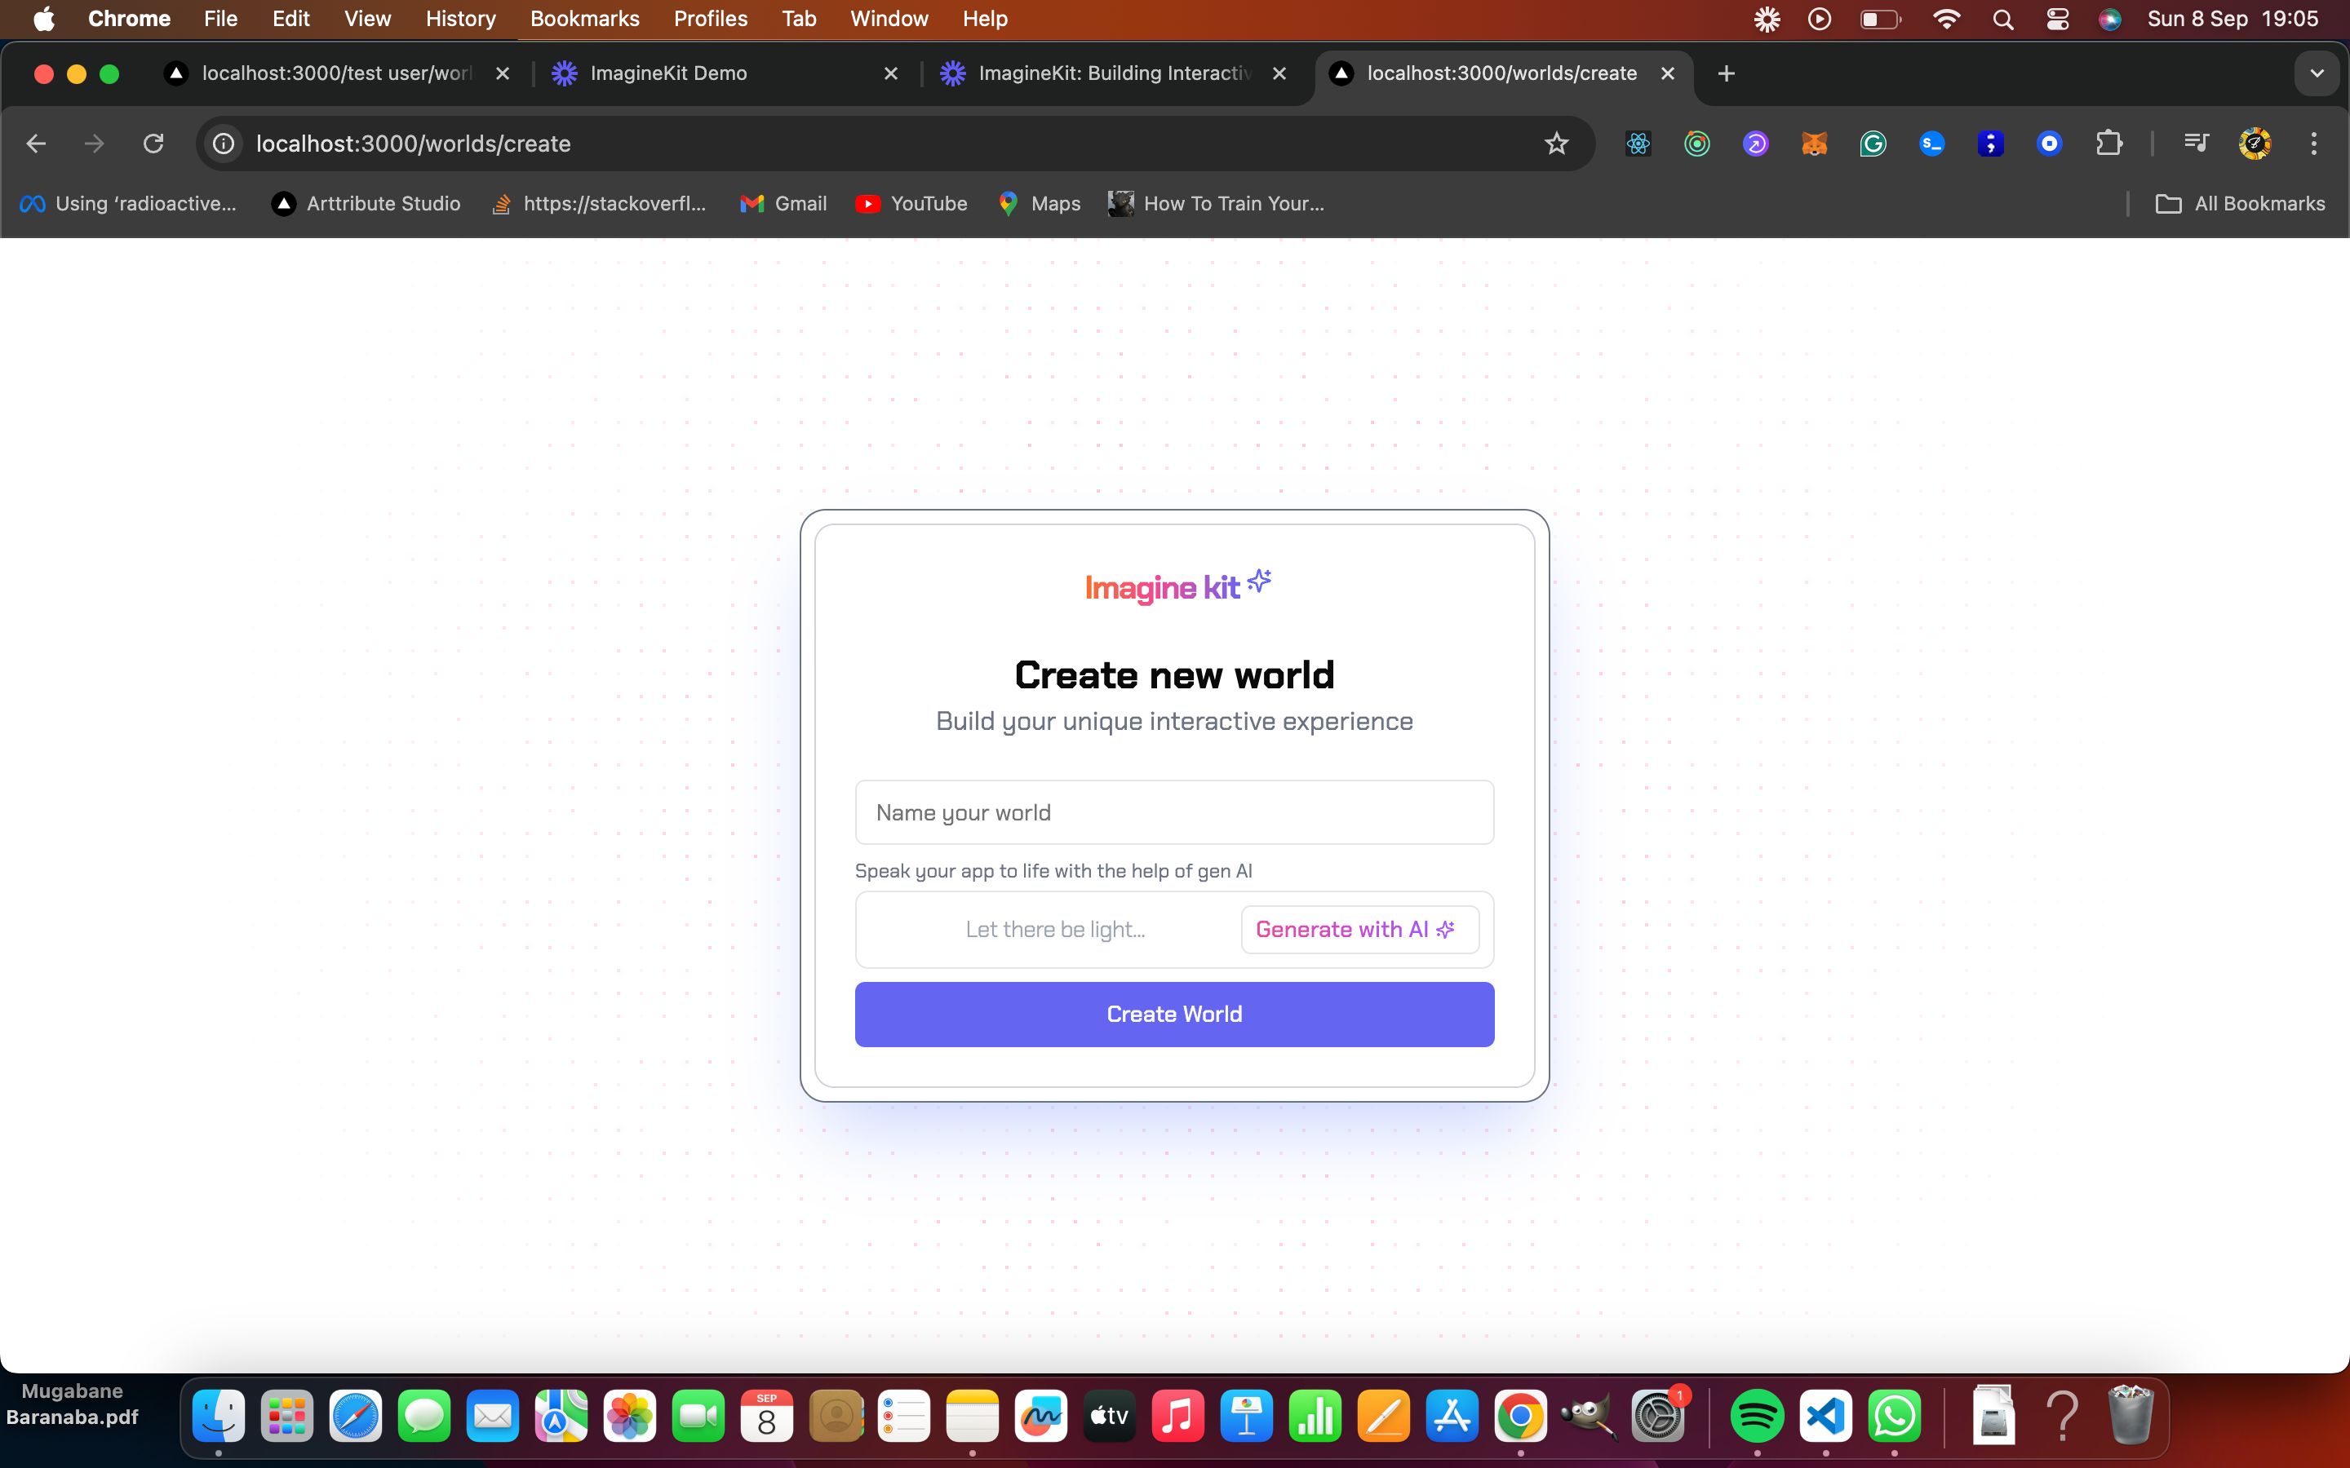2350x1468 pixels.
Task: Switch to the ImagineKit Demo tab
Action: click(x=725, y=73)
